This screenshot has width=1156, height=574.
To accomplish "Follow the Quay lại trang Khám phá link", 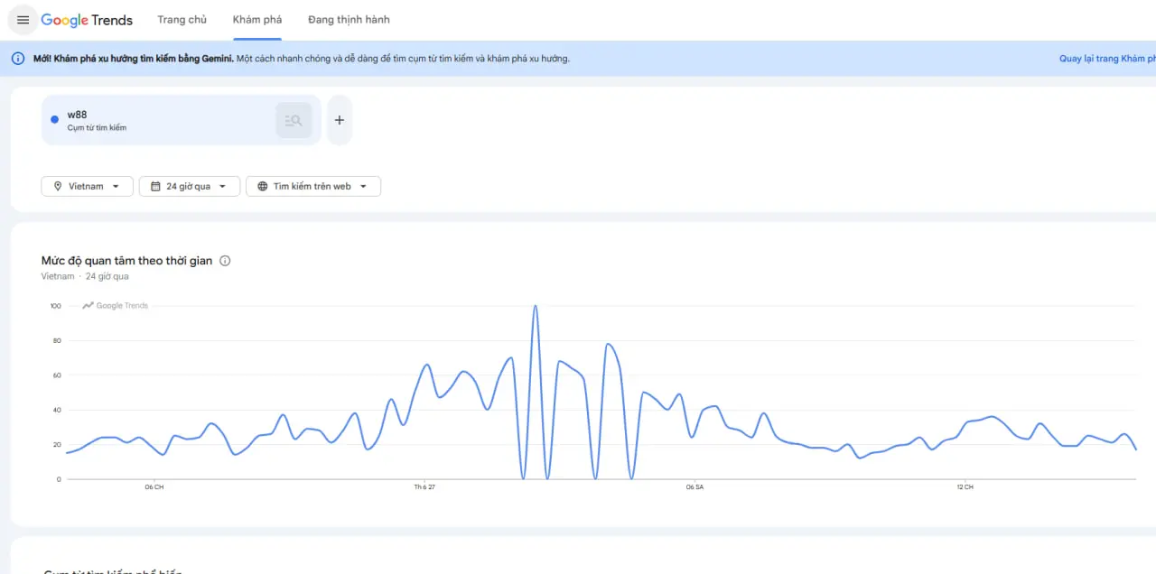I will [x=1106, y=59].
